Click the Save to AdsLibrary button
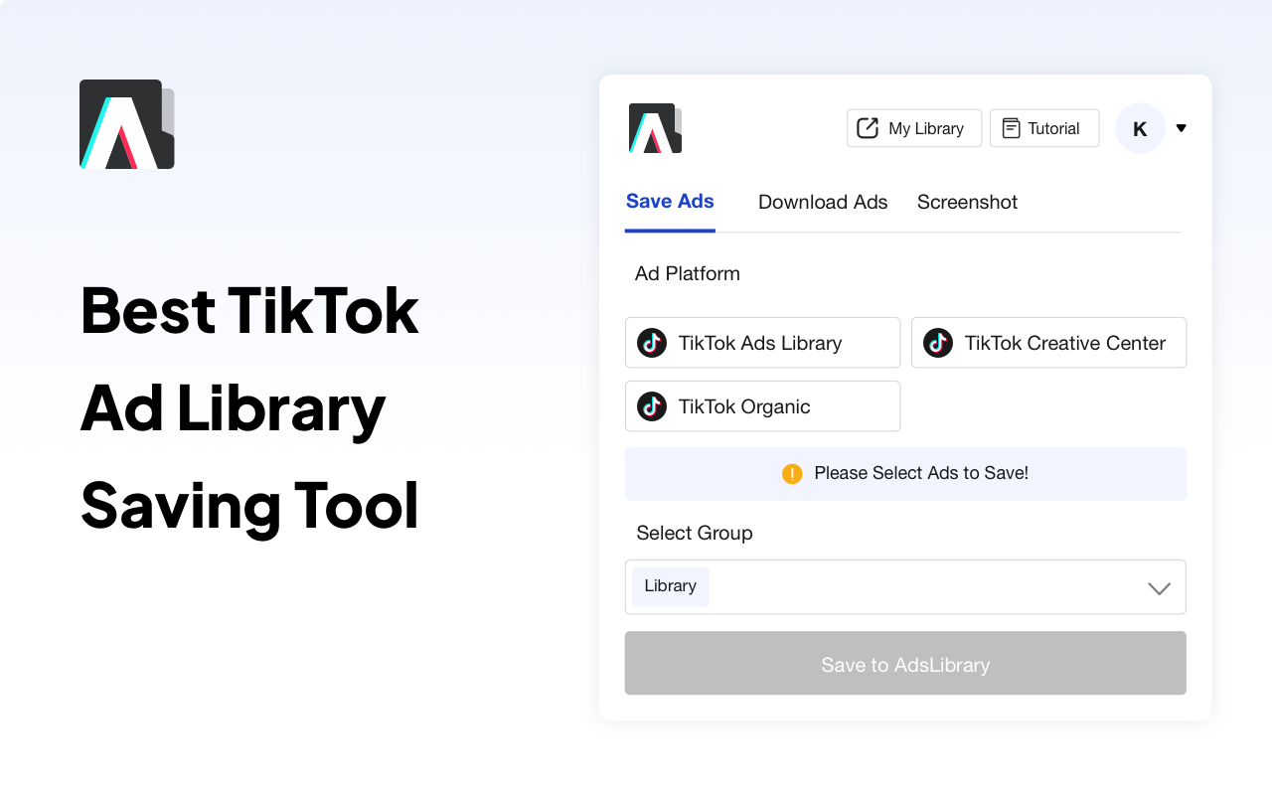This screenshot has height=795, width=1272. pos(905,664)
